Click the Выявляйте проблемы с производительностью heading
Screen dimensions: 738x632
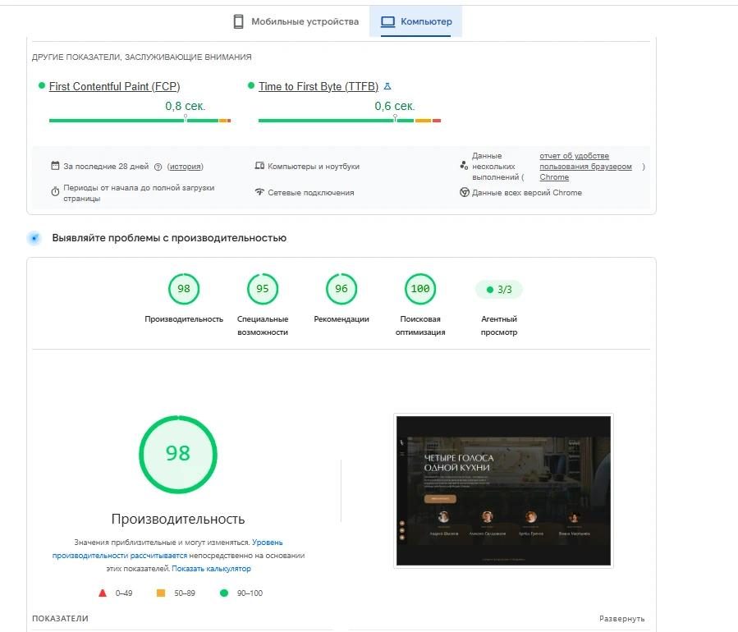point(169,238)
